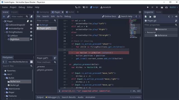179x100 pixels.
Task: Go forward in FileSystem path history
Action: (6, 62)
